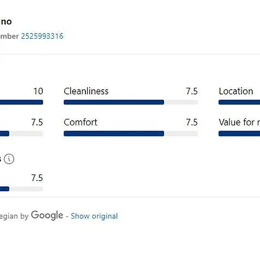Image resolution: width=260 pixels, height=260 pixels.
Task: Click the bold 'no' heading text
Action: coord(6,21)
